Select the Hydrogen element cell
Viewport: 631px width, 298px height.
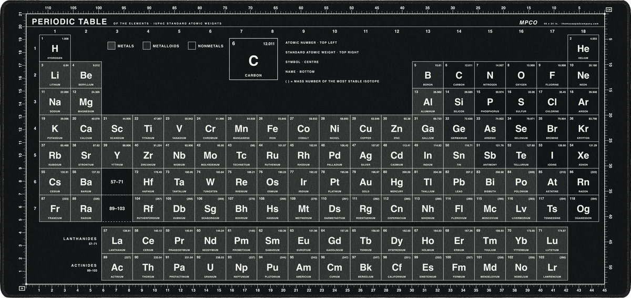(x=55, y=48)
